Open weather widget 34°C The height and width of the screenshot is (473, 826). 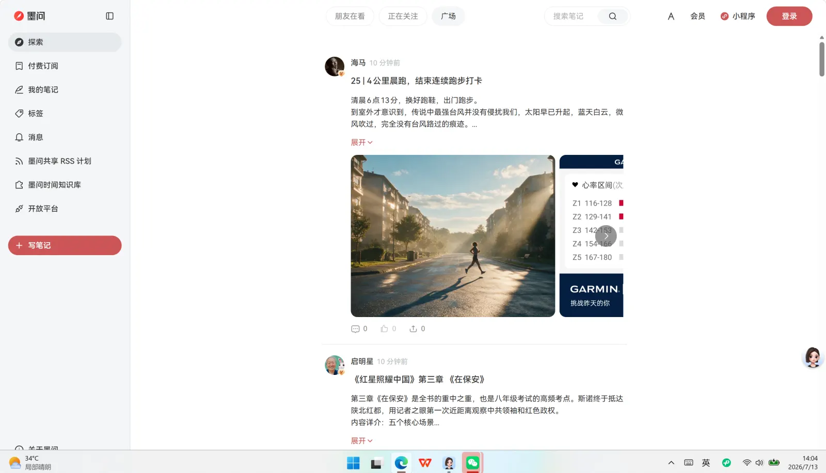click(30, 463)
